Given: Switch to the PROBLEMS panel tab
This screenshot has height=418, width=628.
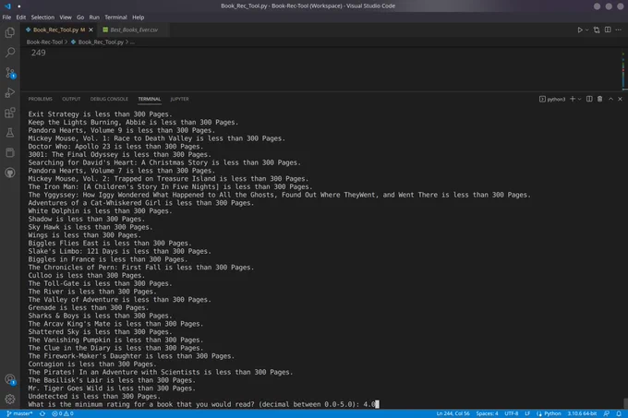Looking at the screenshot, I should pos(40,99).
